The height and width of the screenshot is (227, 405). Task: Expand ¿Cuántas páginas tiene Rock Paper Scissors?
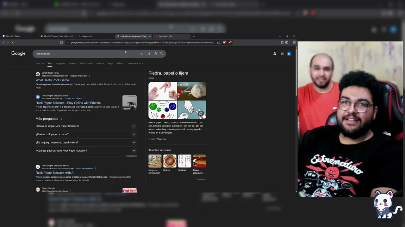point(86,151)
